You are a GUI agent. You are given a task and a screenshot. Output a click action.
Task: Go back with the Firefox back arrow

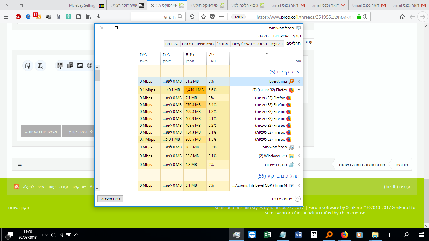click(412, 17)
